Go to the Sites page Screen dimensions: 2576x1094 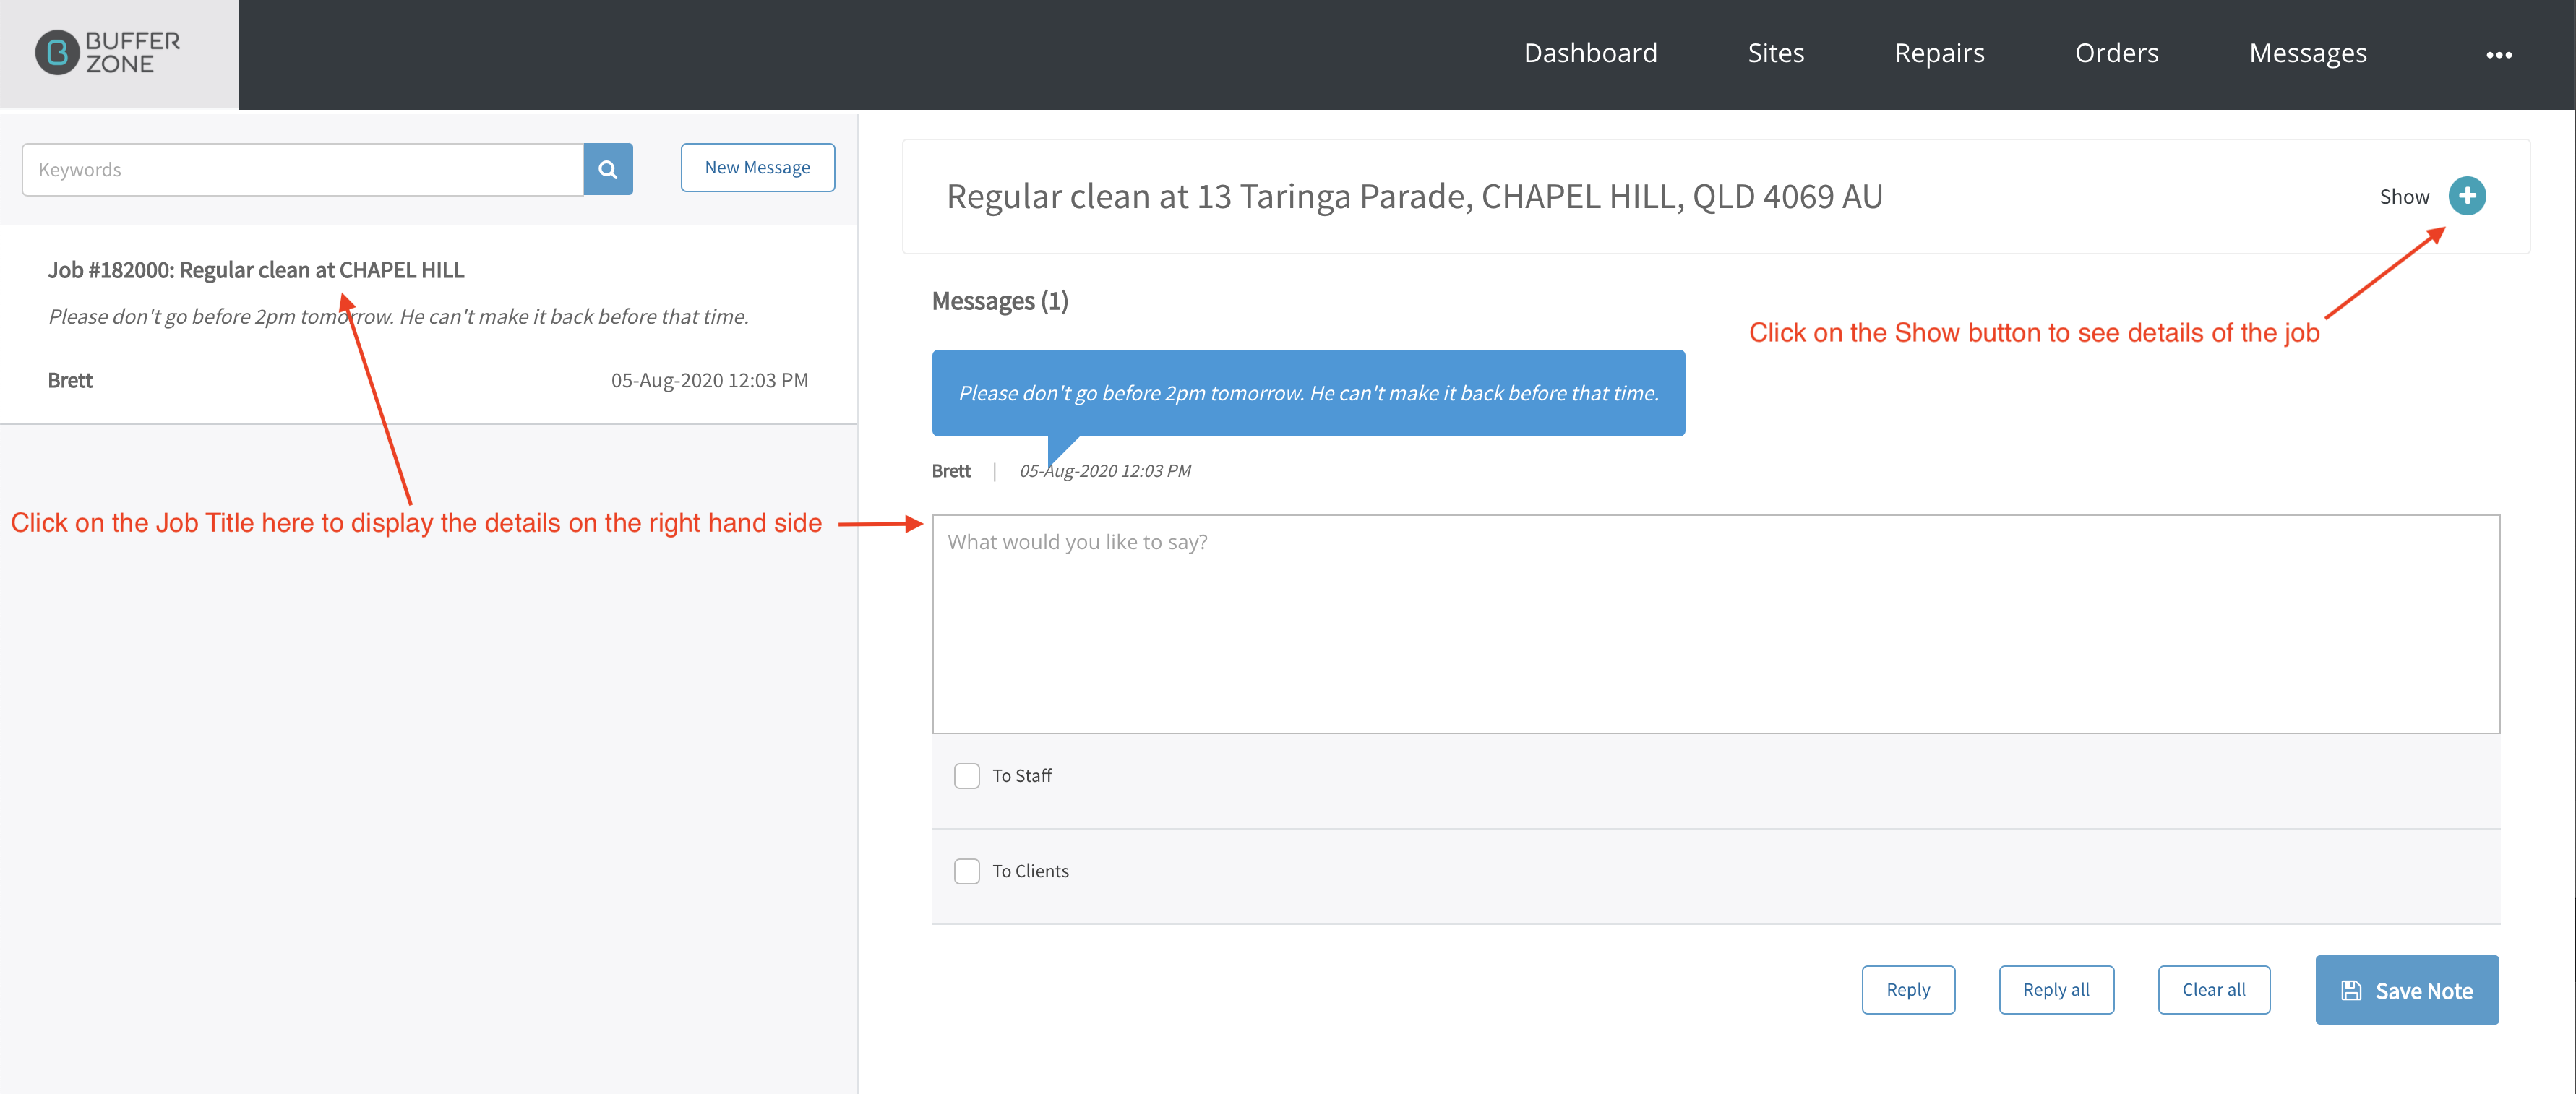coord(1775,53)
